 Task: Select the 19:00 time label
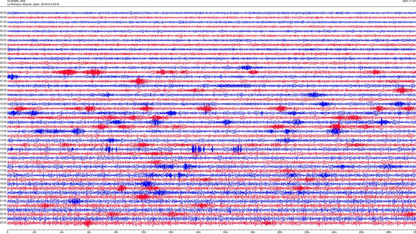(x=3, y=184)
